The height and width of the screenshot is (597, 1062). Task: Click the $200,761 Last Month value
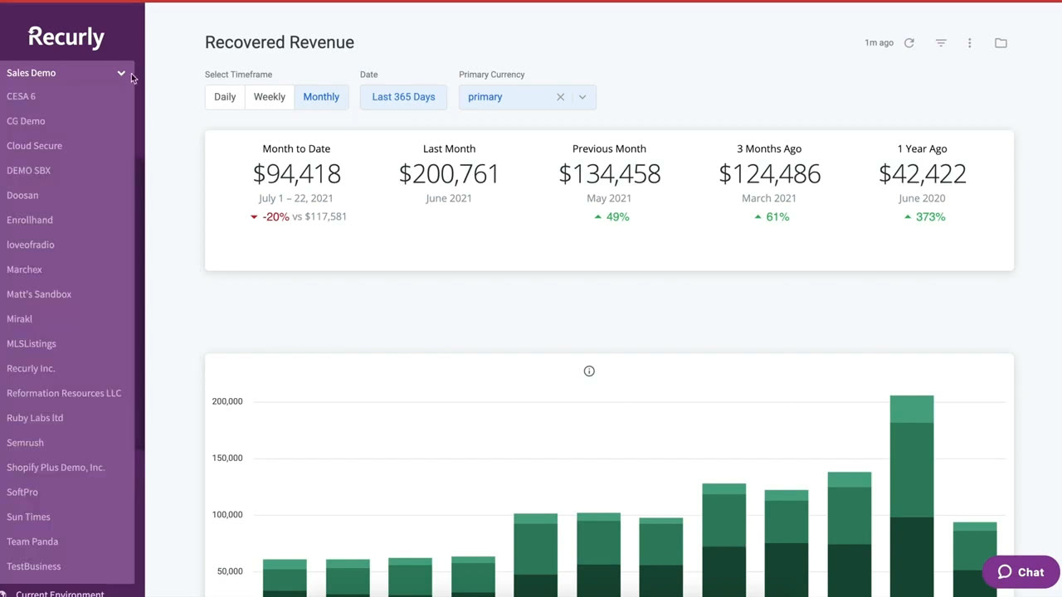click(x=449, y=174)
